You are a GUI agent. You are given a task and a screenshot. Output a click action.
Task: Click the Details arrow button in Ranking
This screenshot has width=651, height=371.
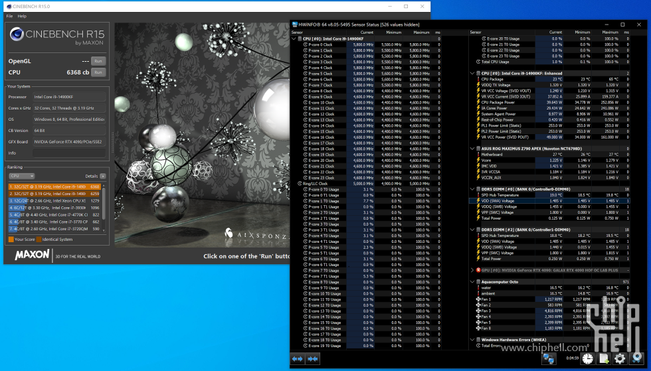pyautogui.click(x=103, y=176)
